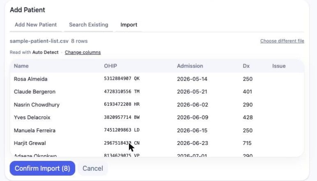Switch to the Add New Patient tab
Screen dimensions: 317x181
(36, 25)
